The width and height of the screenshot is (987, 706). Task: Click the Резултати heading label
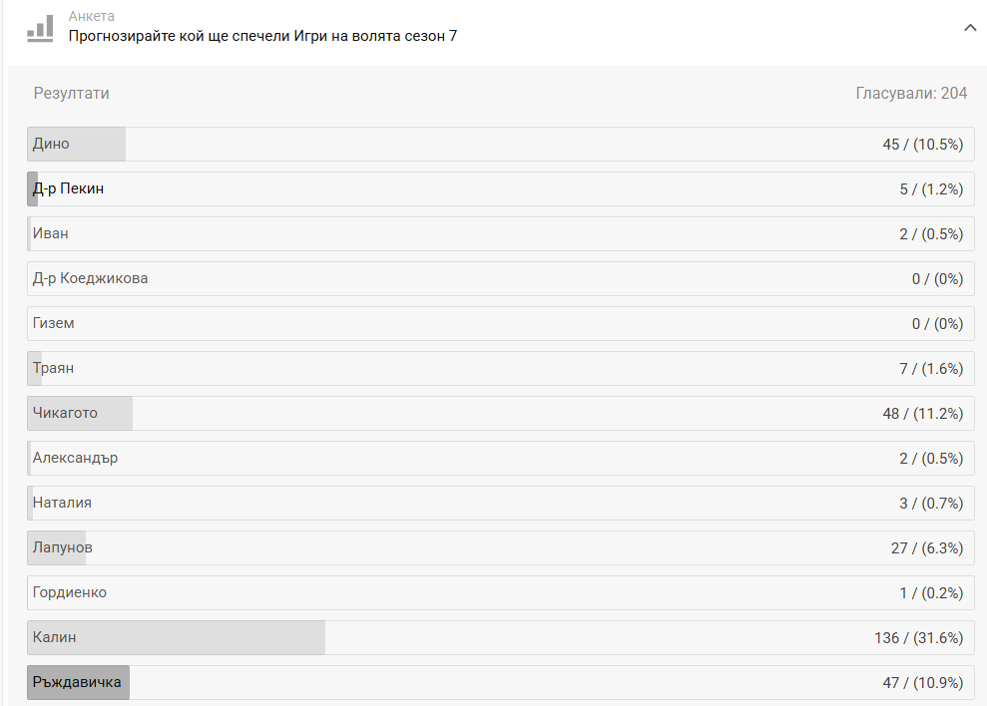[x=72, y=93]
